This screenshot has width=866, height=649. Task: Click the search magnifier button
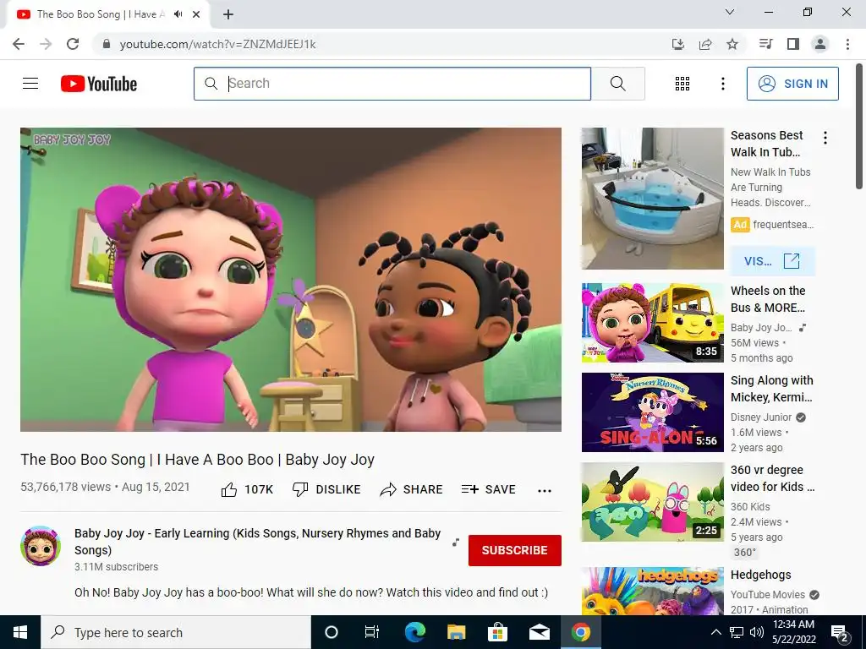coord(618,84)
